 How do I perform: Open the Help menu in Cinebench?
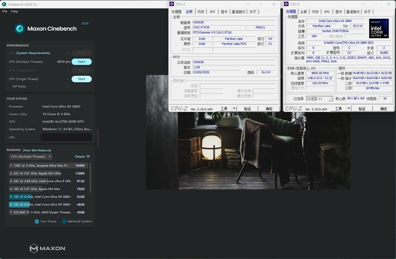14,11
